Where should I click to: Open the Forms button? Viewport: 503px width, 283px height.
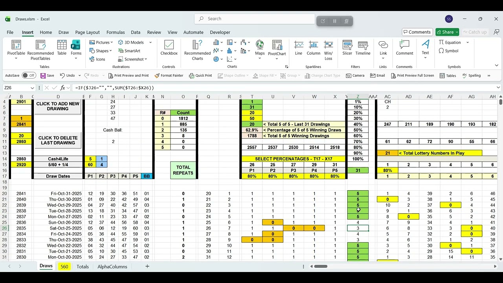(x=76, y=50)
